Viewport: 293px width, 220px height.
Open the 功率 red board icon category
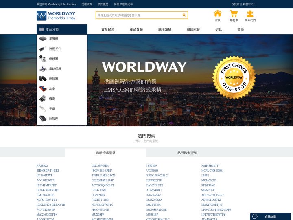43,89
